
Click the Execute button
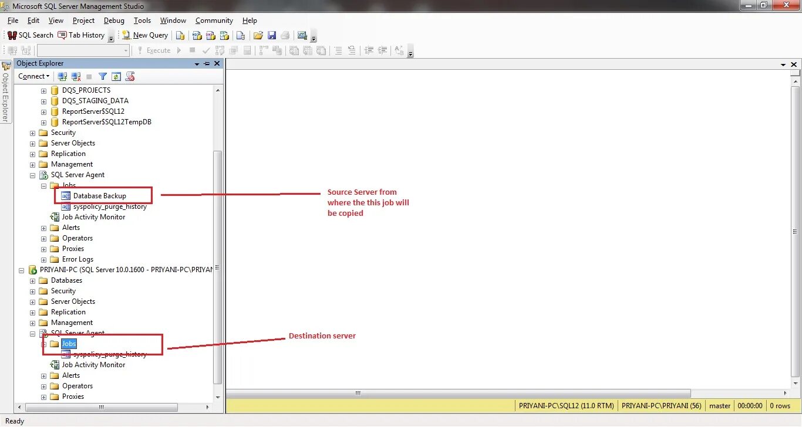point(154,50)
